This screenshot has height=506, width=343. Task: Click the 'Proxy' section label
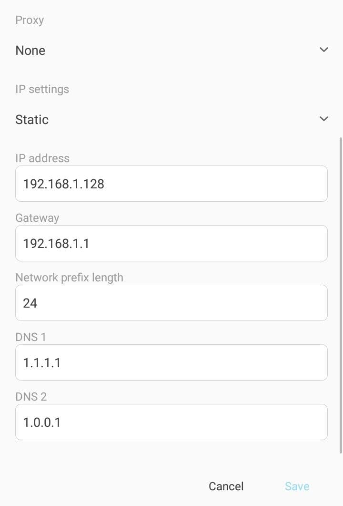point(30,20)
